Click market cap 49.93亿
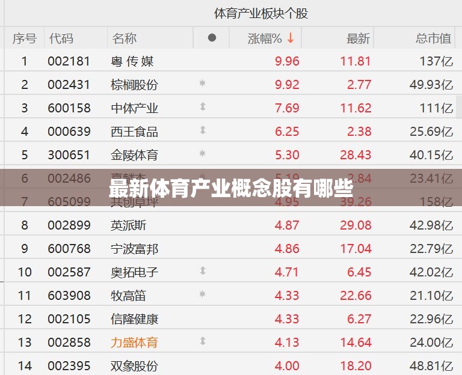 [431, 85]
